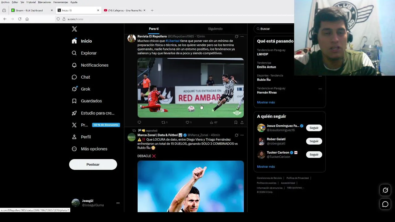Like the Revista El Repollero post
Viewport: 395px width, 222px height.
pyautogui.click(x=189, y=122)
